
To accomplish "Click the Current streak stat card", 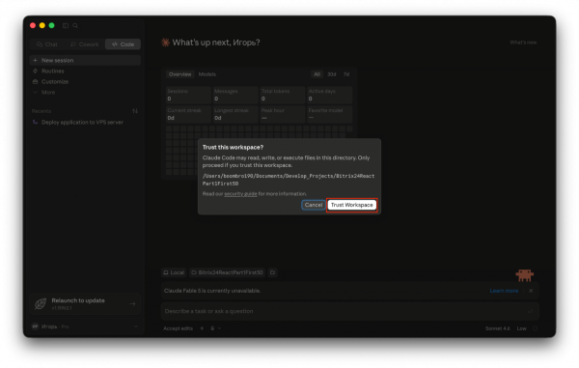I will [188, 114].
